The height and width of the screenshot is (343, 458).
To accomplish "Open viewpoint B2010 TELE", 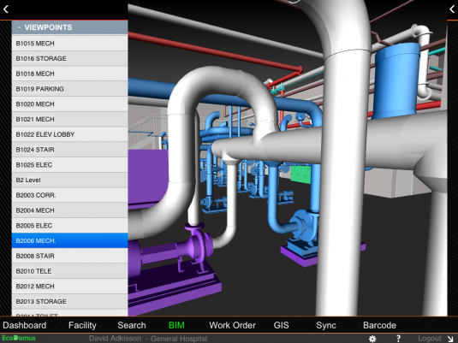I will [x=70, y=271].
